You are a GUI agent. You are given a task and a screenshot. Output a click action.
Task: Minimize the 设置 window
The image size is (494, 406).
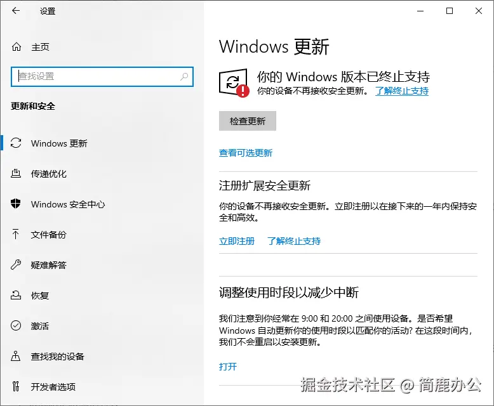pyautogui.click(x=420, y=11)
